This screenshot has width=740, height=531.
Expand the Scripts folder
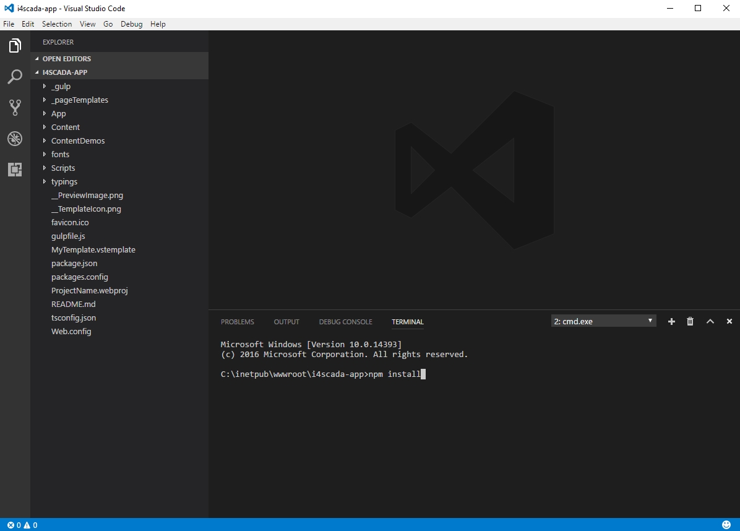click(x=62, y=168)
